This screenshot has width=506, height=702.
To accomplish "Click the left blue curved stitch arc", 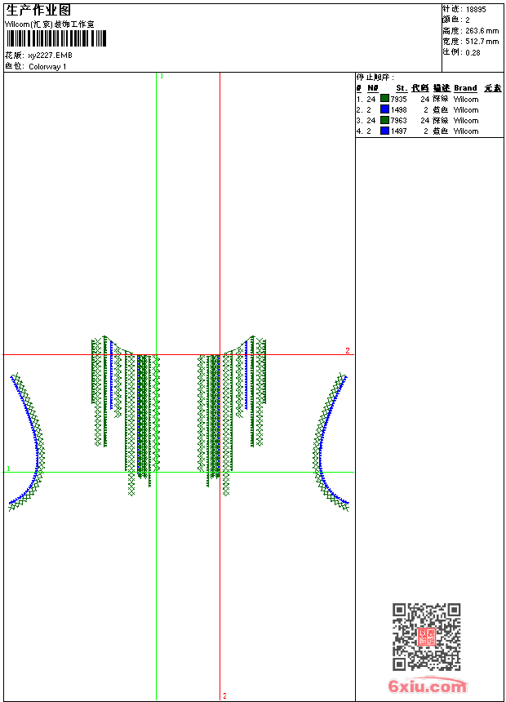I will click(x=33, y=433).
